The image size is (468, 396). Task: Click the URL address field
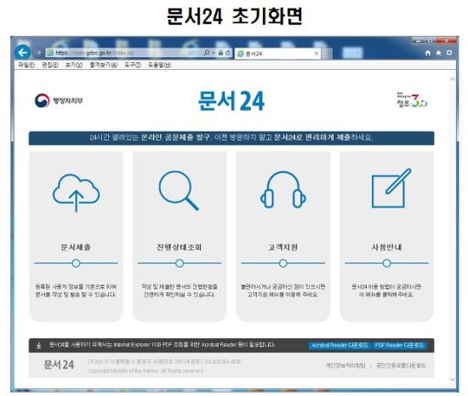pyautogui.click(x=125, y=53)
